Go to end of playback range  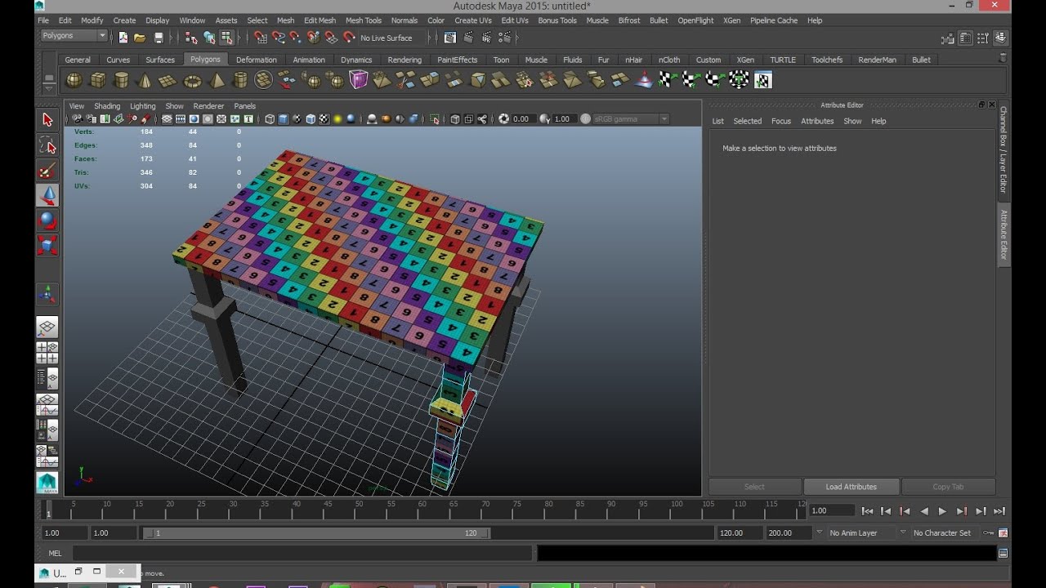point(999,511)
